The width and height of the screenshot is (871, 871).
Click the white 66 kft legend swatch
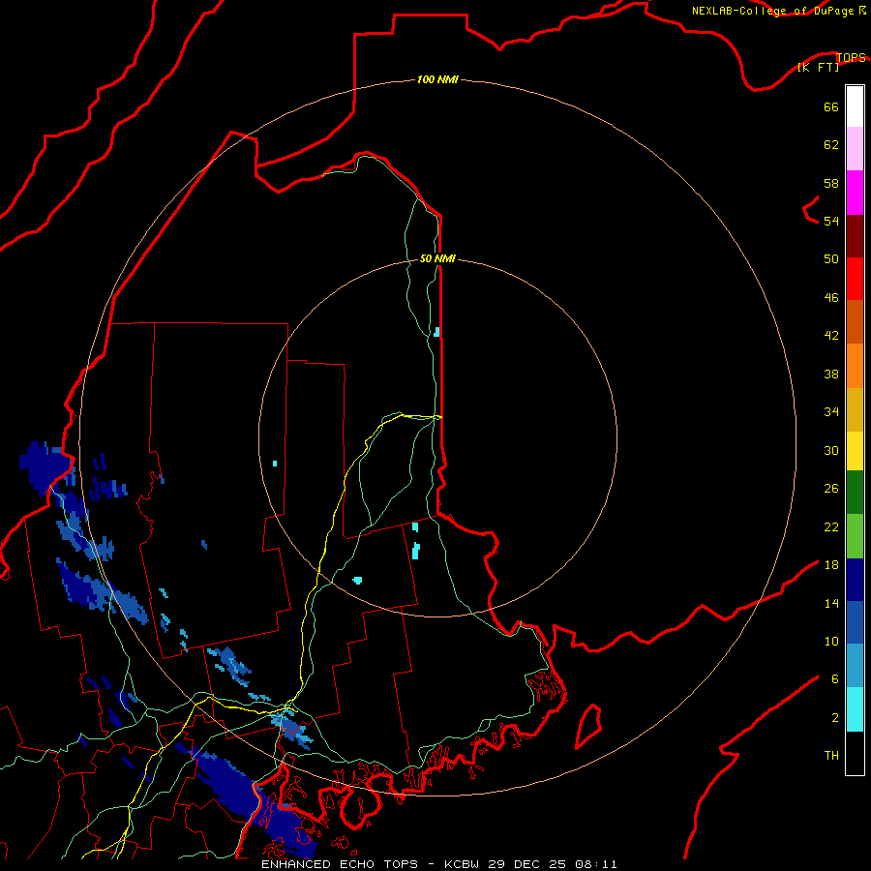click(855, 106)
